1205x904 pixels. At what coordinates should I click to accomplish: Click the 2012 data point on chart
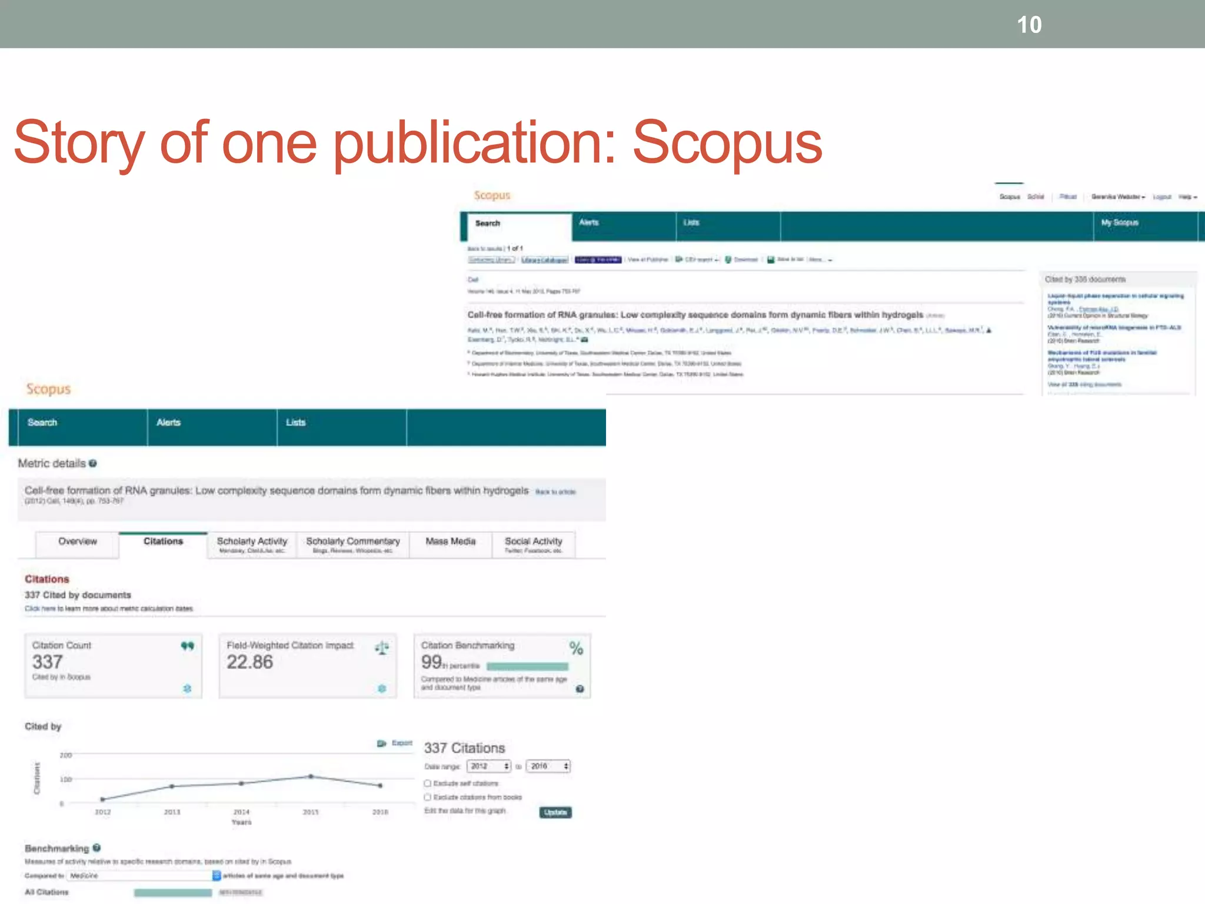point(102,799)
